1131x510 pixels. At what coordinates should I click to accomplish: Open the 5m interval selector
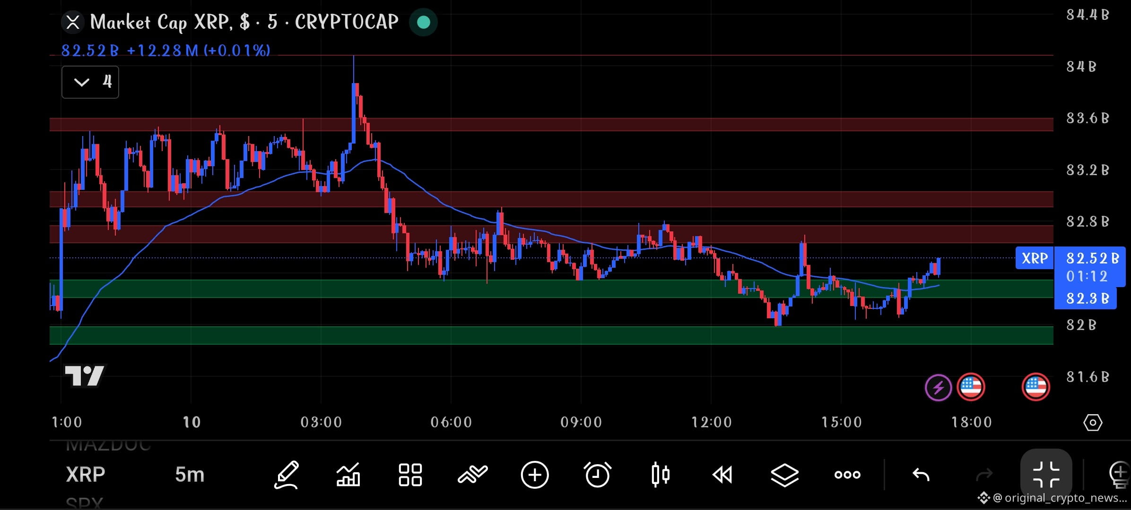[x=190, y=475]
